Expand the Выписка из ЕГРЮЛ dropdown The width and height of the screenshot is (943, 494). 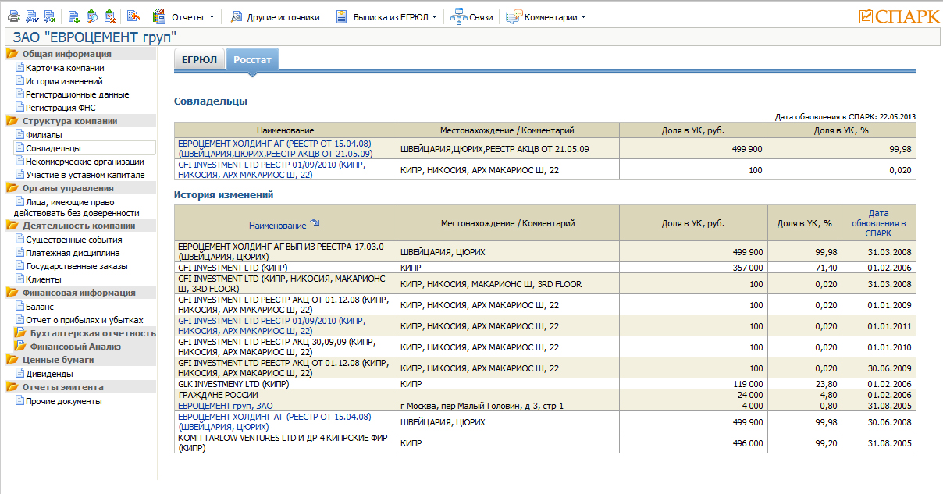(433, 17)
